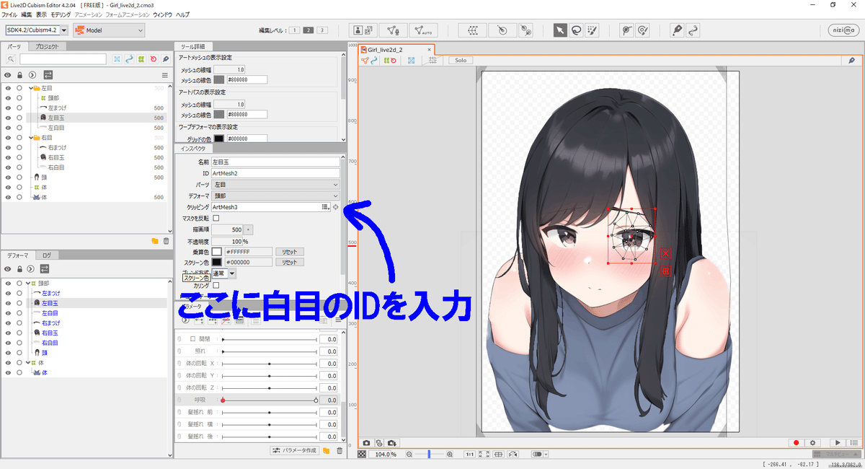Click the art path line-width tool icon
This screenshot has width=865, height=469.
point(693,30)
